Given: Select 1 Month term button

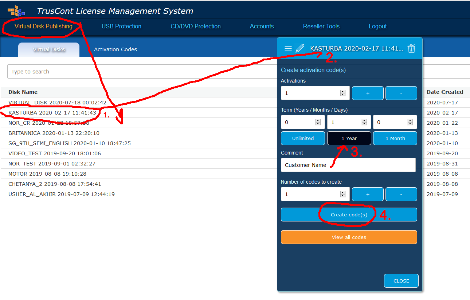Looking at the screenshot, I should coord(395,138).
